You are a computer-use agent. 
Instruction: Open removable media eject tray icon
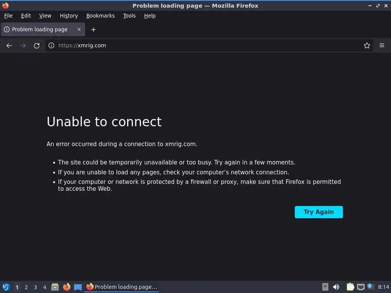pos(325,287)
